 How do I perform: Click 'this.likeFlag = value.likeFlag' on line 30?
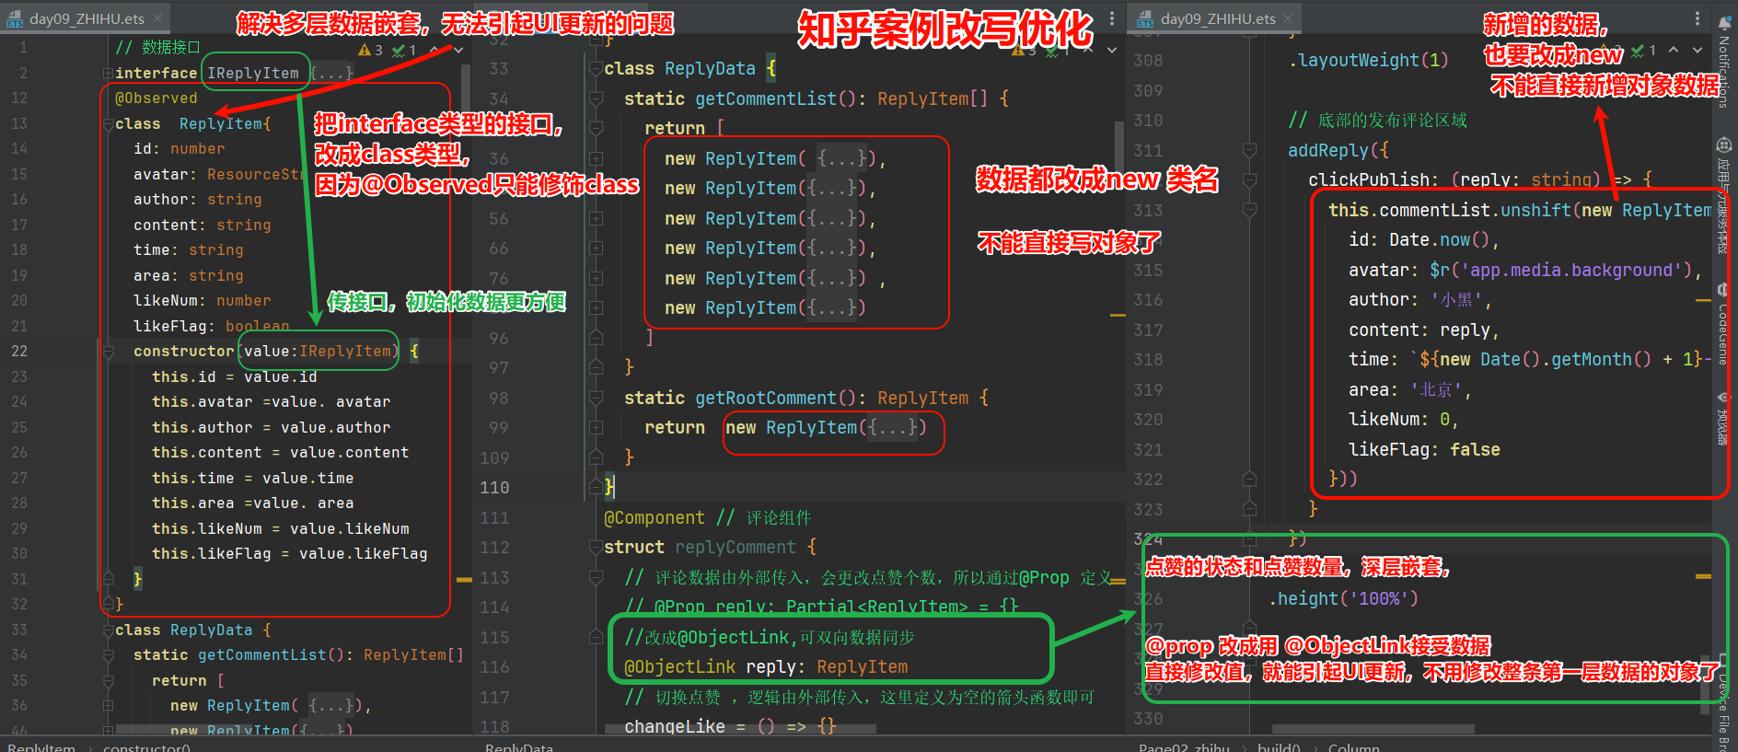tap(289, 554)
